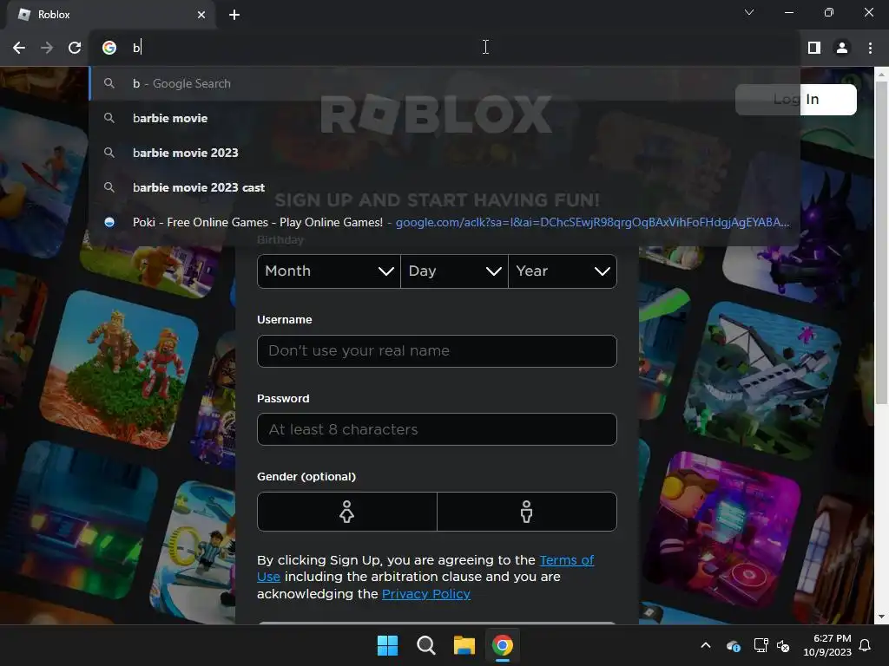Screen dimensions: 889x666
Task: Select the Roblox browser tab
Action: click(110, 15)
